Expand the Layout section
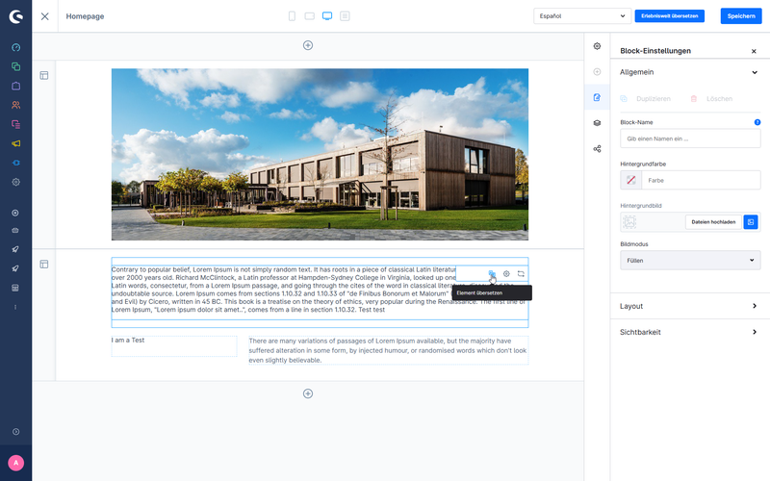Viewport: 770px width, 481px height. [x=689, y=306]
